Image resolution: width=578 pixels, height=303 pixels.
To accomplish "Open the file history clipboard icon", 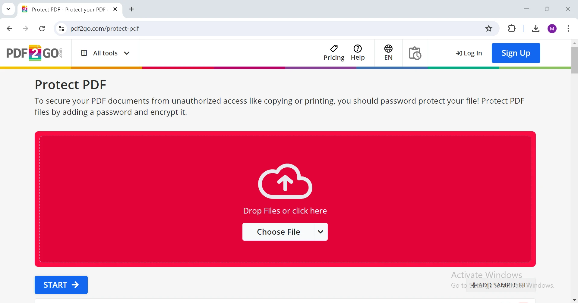I will pos(415,53).
